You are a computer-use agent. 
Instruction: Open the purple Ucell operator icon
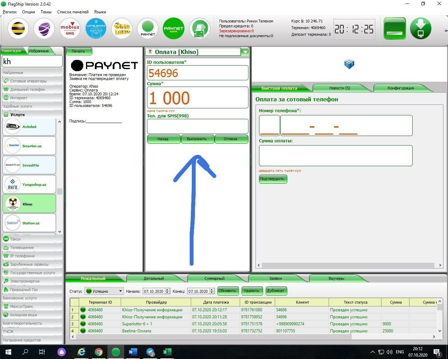coord(44,28)
